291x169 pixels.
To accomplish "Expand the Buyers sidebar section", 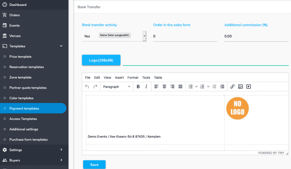I will 61,160.
